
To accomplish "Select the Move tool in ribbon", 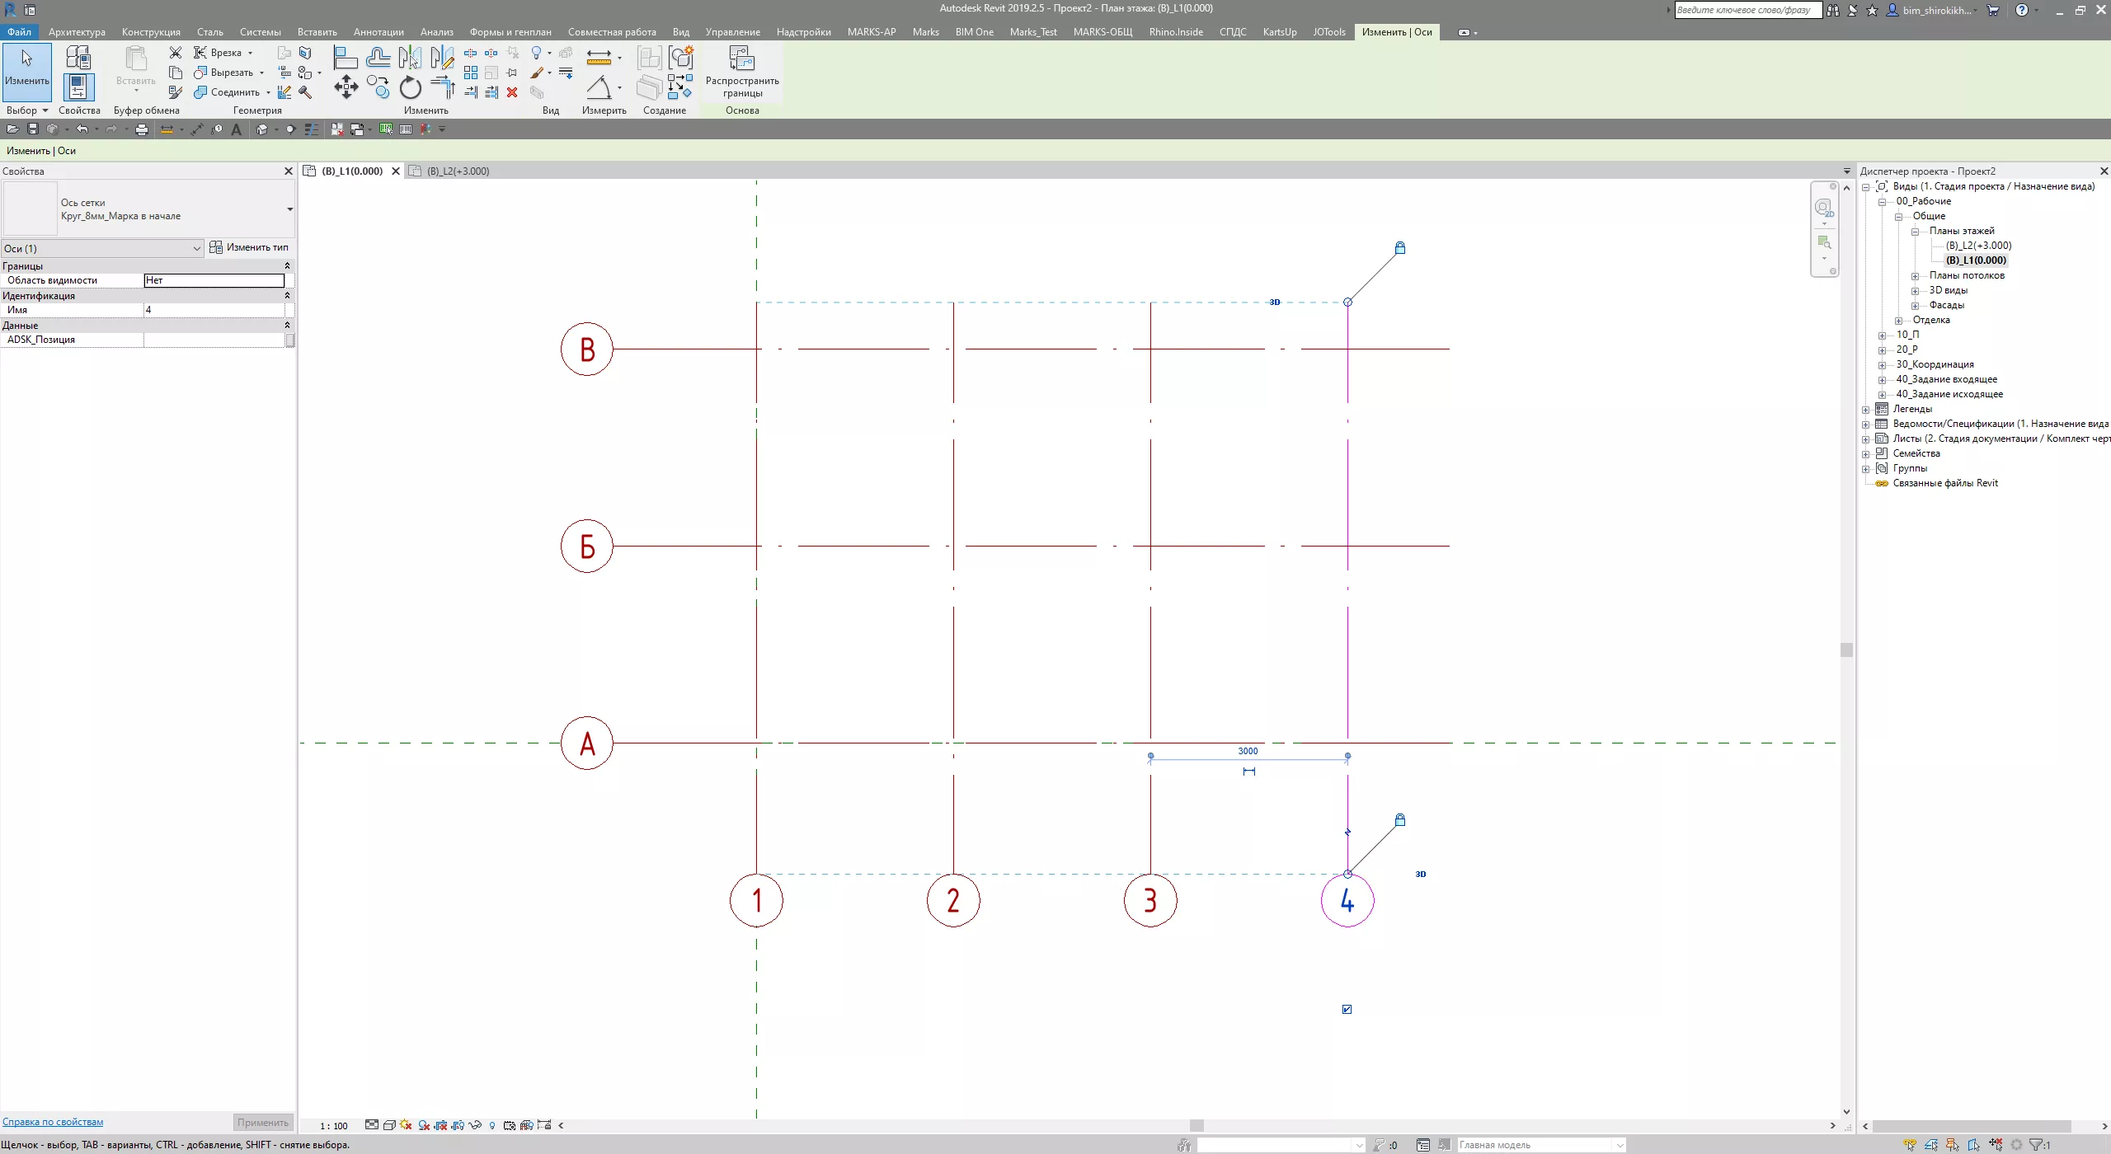I will click(x=346, y=87).
